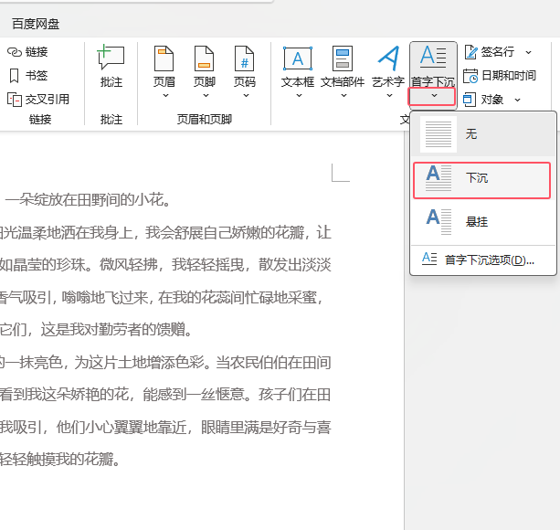560x530 pixels.
Task: Expand the 页脚 dropdown arrow
Action: [206, 95]
